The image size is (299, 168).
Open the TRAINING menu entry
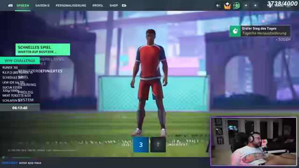pos(27,84)
